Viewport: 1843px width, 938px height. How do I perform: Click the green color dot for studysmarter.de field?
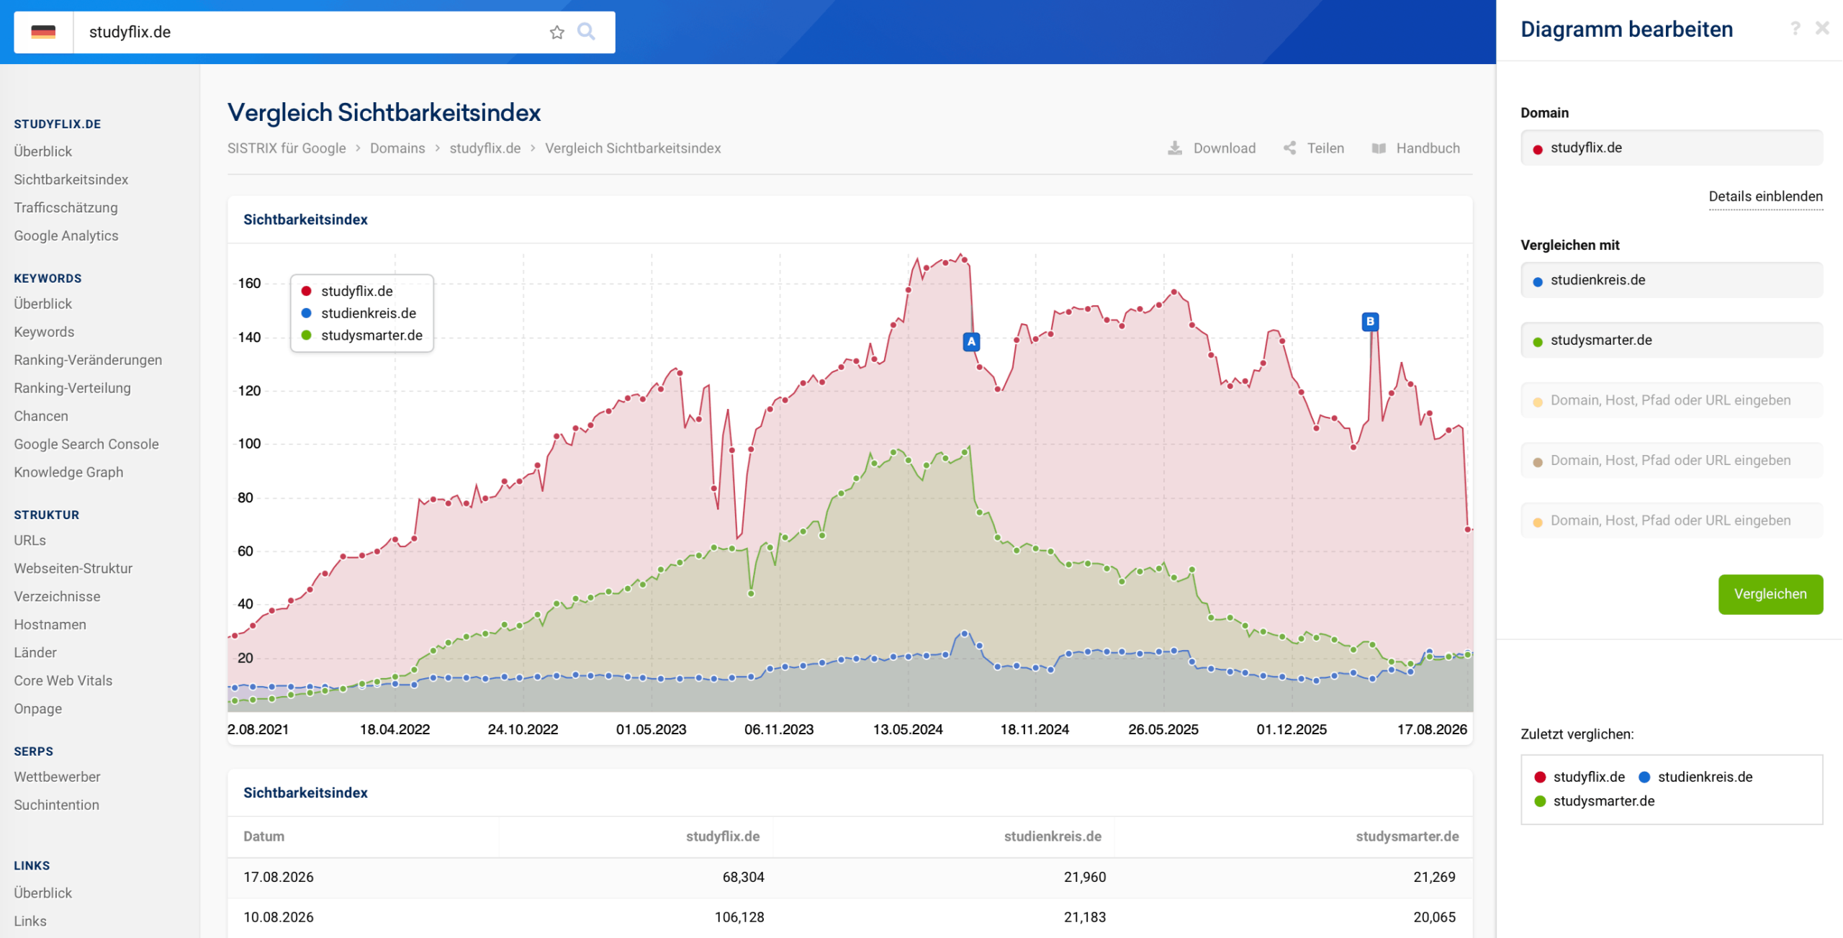click(1538, 342)
